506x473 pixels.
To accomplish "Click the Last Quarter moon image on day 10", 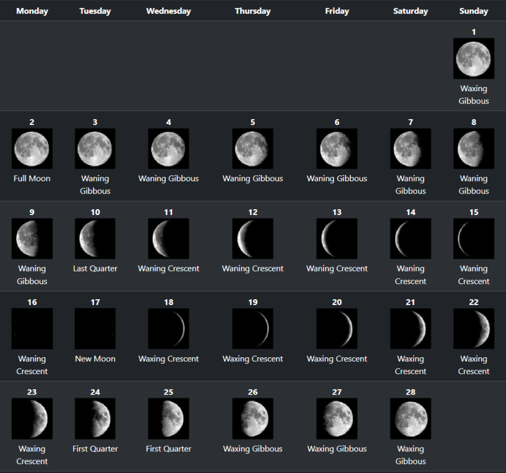I will pos(95,239).
